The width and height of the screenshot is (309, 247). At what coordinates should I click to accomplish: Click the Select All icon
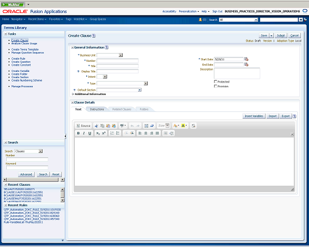[x=146, y=125]
